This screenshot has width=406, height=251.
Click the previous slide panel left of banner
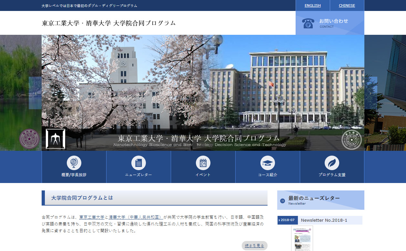35,93
